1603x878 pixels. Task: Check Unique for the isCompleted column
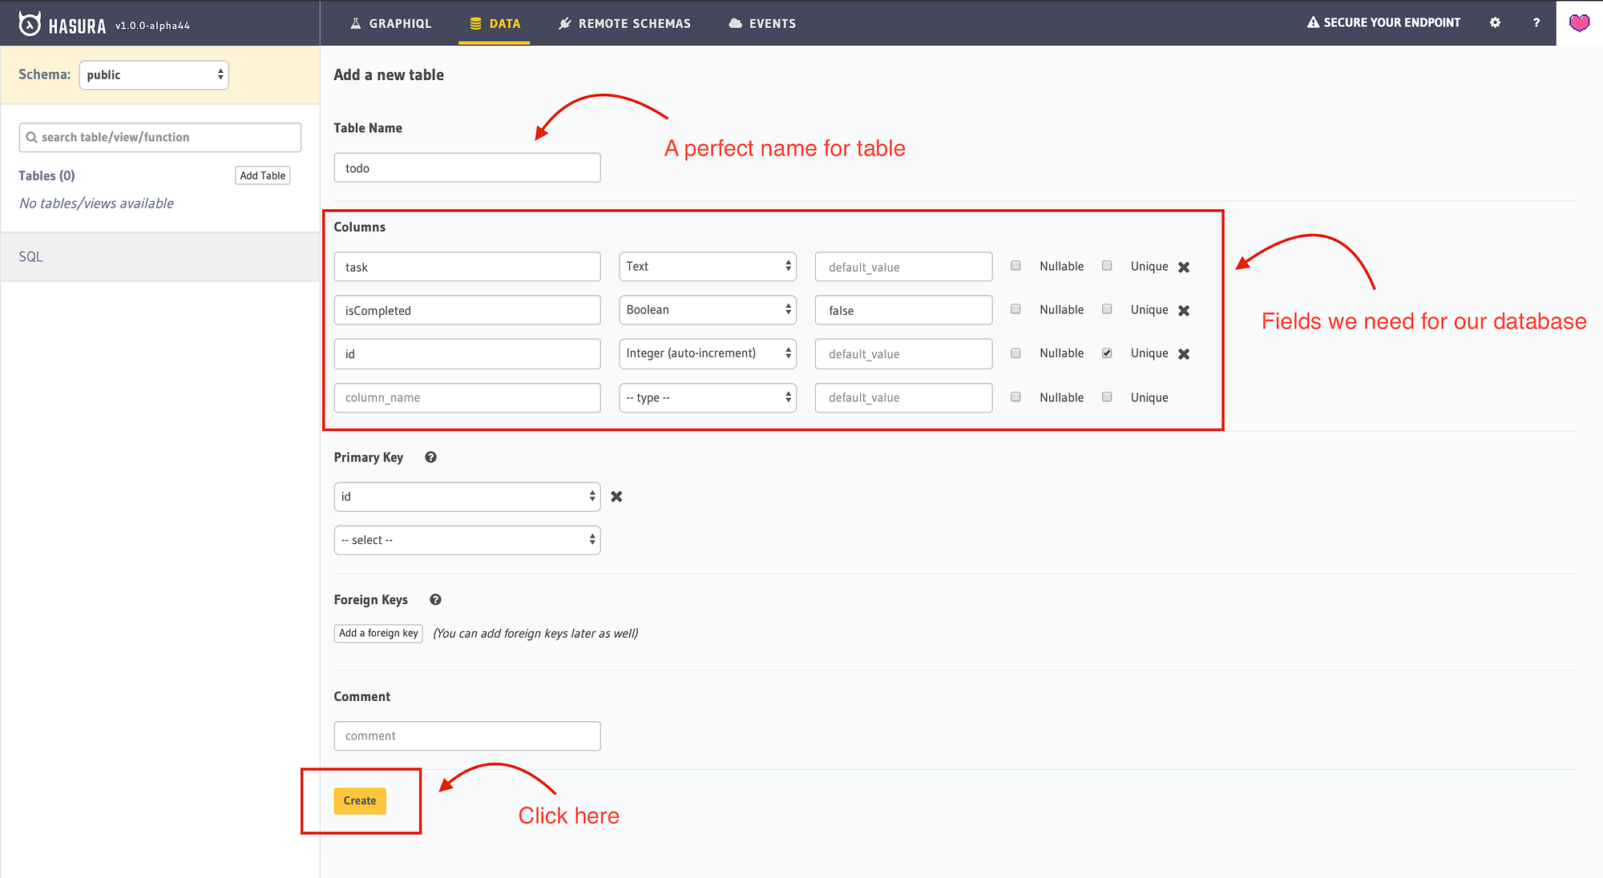coord(1107,309)
